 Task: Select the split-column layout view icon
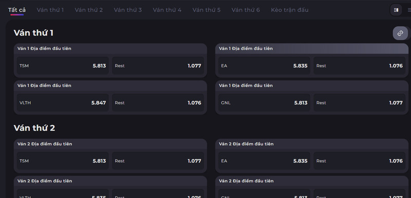pyautogui.click(x=396, y=10)
